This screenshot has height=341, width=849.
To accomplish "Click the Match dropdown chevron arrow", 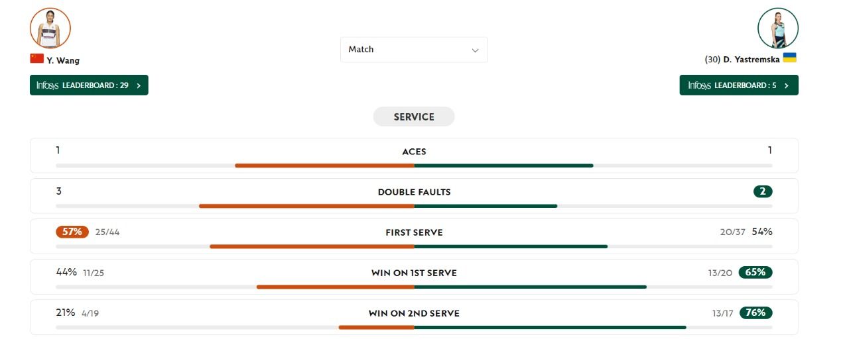I will pyautogui.click(x=475, y=50).
